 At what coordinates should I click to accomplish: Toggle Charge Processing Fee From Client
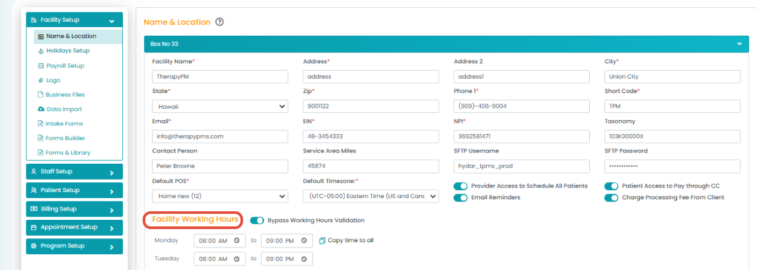612,197
